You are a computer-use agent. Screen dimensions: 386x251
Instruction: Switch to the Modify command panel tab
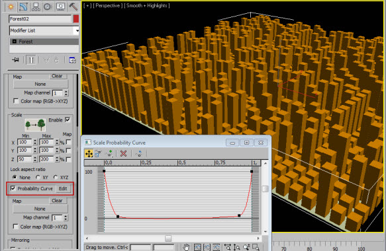(x=23, y=7)
